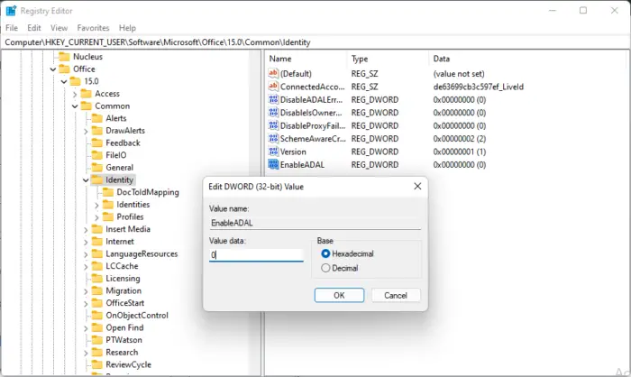The height and width of the screenshot is (377, 631).
Task: Expand the Access tree node
Action: point(75,94)
